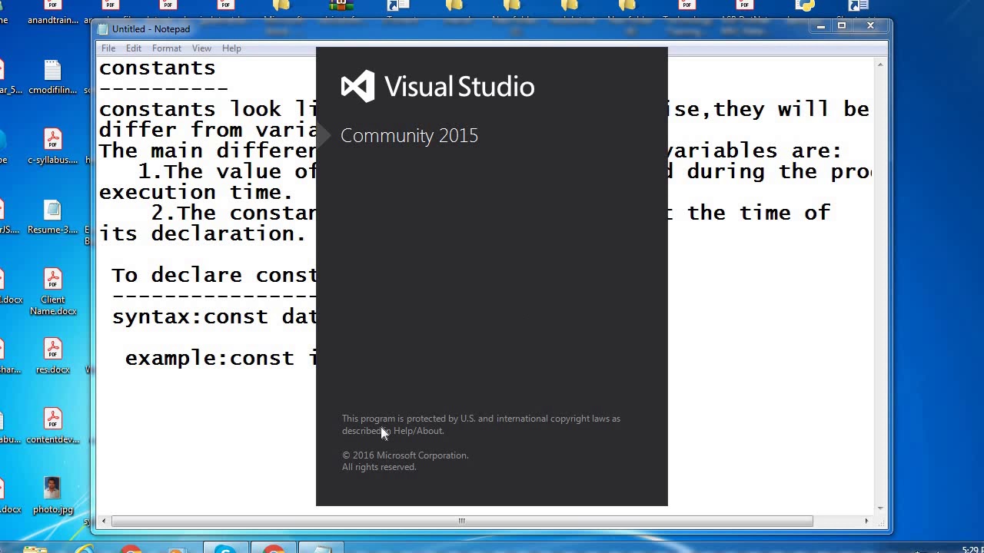Maximize the Notepad window

[842, 26]
